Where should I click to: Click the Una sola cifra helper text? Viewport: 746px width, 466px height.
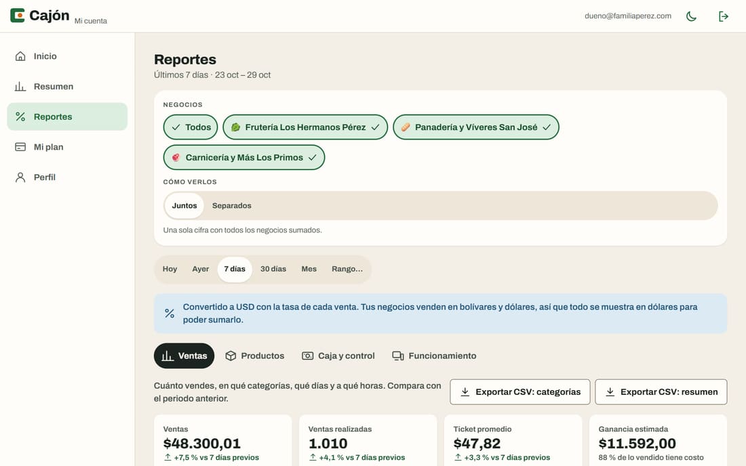242,230
